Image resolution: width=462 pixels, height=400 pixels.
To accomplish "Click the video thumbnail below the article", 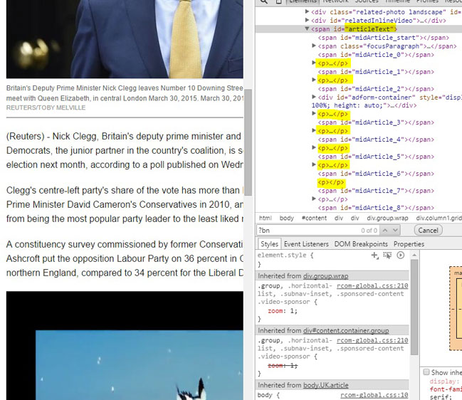I will point(125,345).
